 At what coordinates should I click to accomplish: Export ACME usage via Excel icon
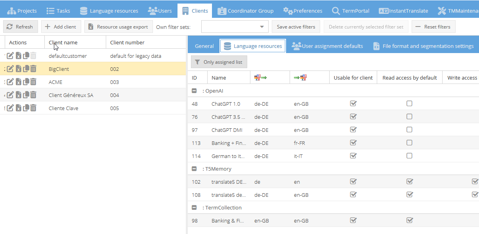click(x=18, y=82)
